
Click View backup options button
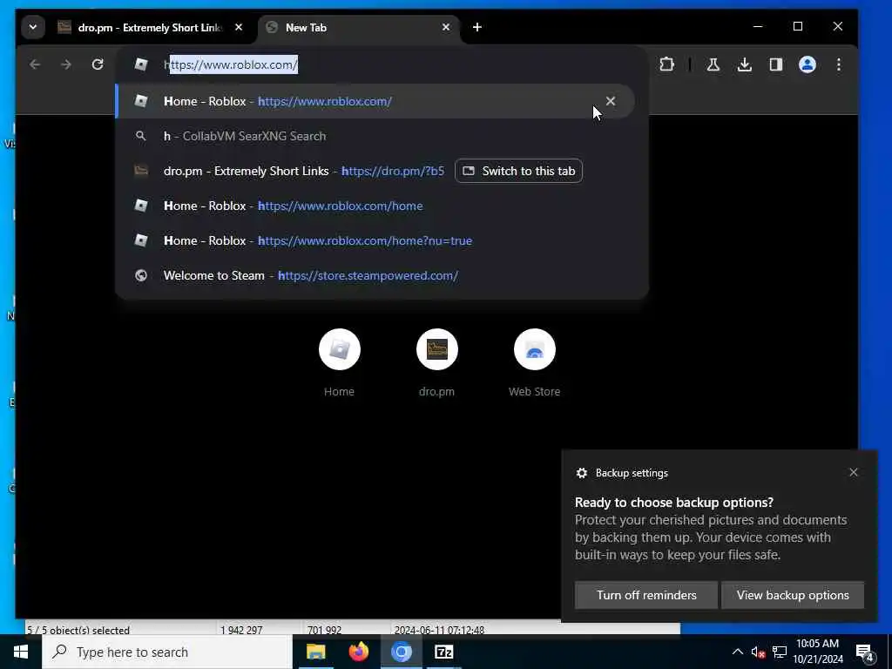793,595
